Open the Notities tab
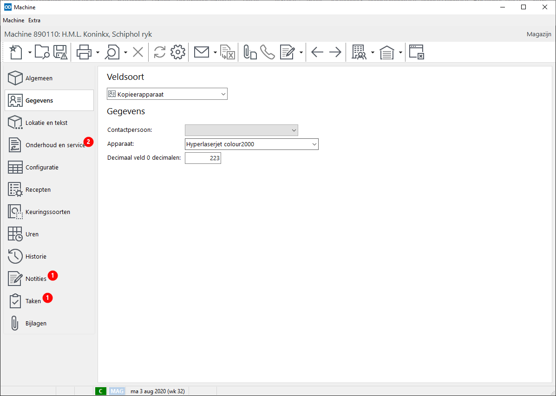The height and width of the screenshot is (396, 556). (36, 279)
